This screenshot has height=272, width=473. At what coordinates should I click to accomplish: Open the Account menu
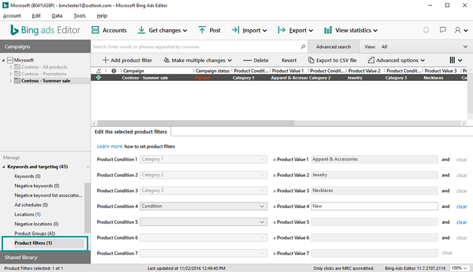(x=12, y=16)
